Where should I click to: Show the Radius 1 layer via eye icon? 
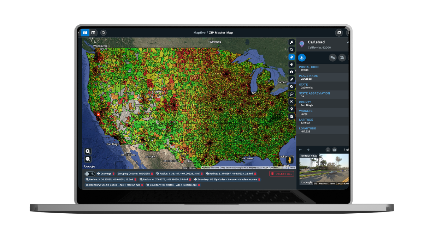click(158, 174)
